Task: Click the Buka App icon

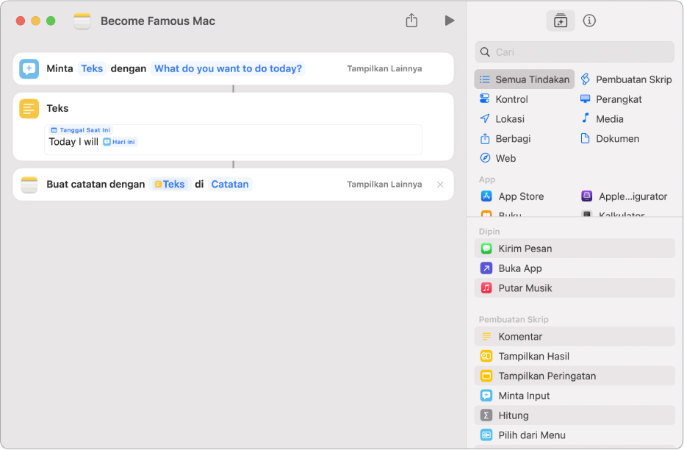Action: coord(486,268)
